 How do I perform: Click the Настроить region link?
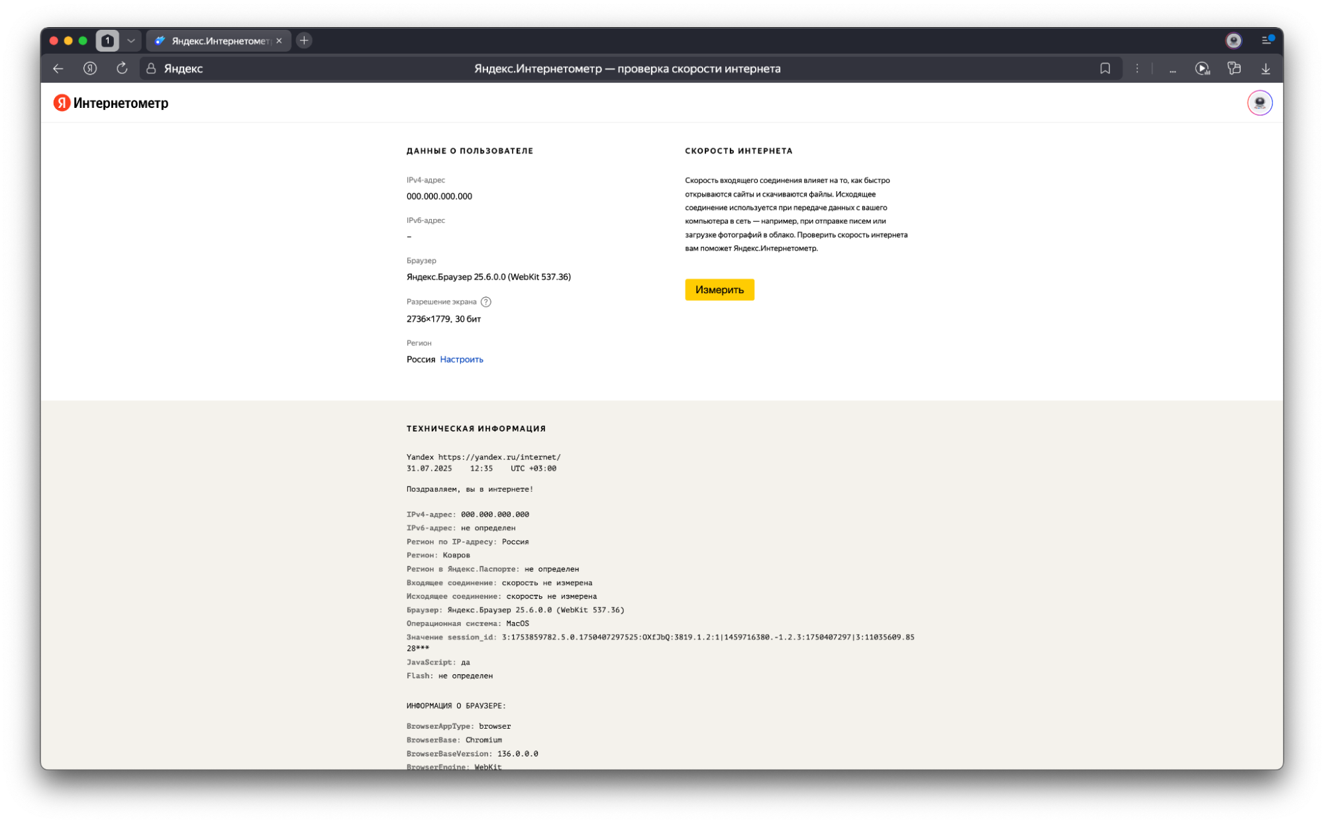(462, 359)
